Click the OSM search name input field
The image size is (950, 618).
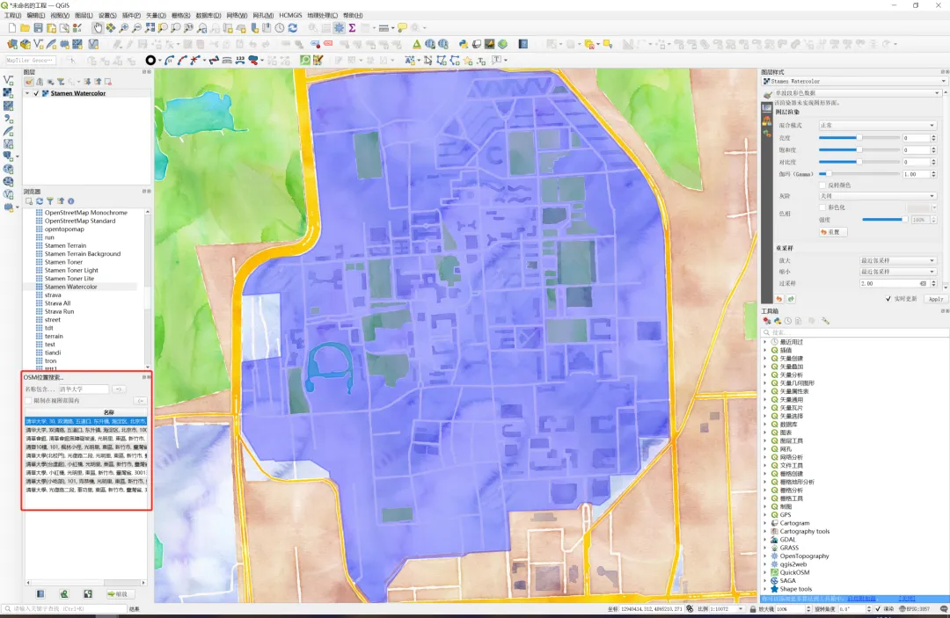83,389
